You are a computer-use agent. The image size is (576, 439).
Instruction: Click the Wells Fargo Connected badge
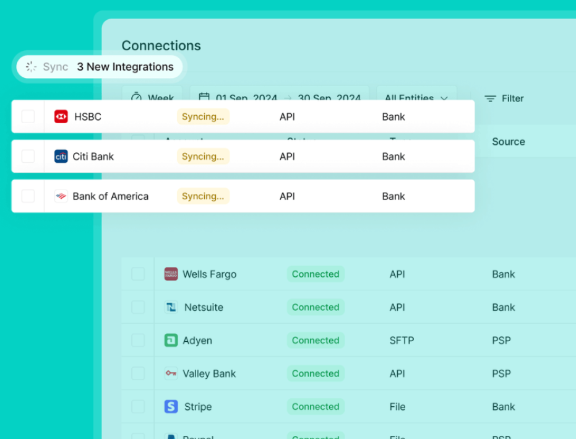(x=316, y=274)
